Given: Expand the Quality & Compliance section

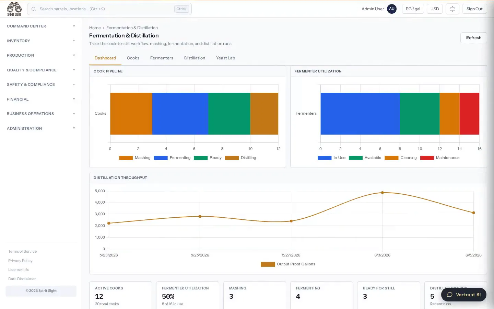Looking at the screenshot, I should click(x=41, y=70).
